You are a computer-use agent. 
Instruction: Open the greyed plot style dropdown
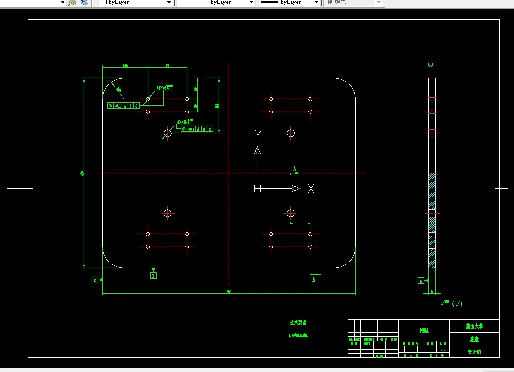click(379, 2)
